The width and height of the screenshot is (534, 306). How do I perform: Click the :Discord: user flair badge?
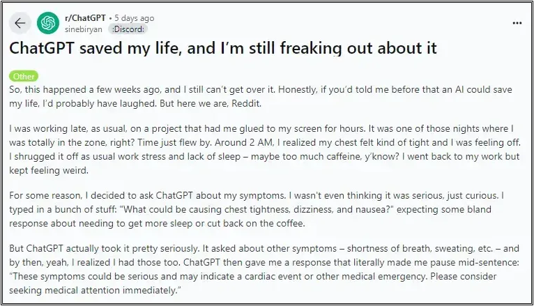[x=128, y=29]
